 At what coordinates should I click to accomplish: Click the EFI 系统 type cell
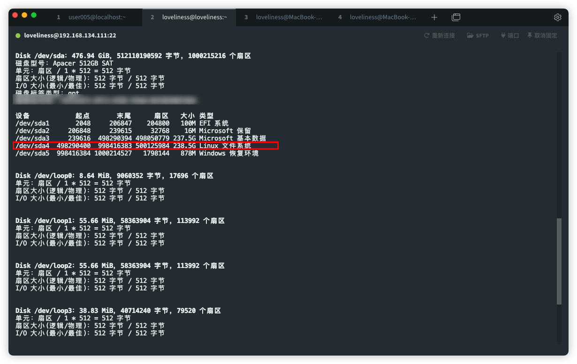click(214, 123)
